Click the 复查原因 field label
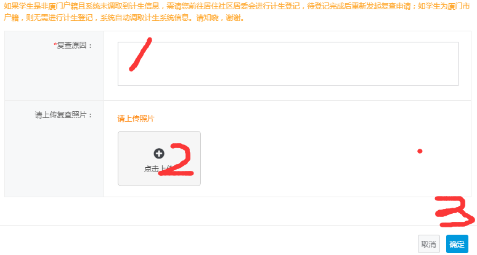The height and width of the screenshot is (255, 477). click(73, 45)
